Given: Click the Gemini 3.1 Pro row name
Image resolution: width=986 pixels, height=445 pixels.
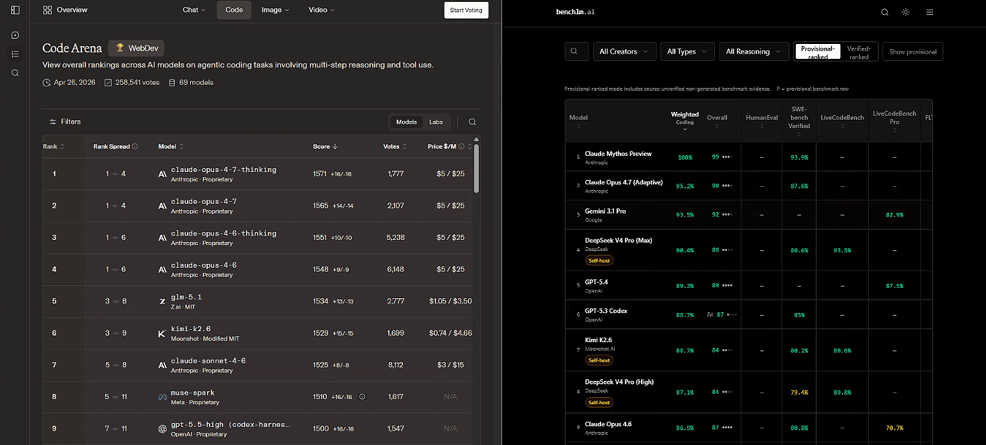Looking at the screenshot, I should [x=605, y=211].
